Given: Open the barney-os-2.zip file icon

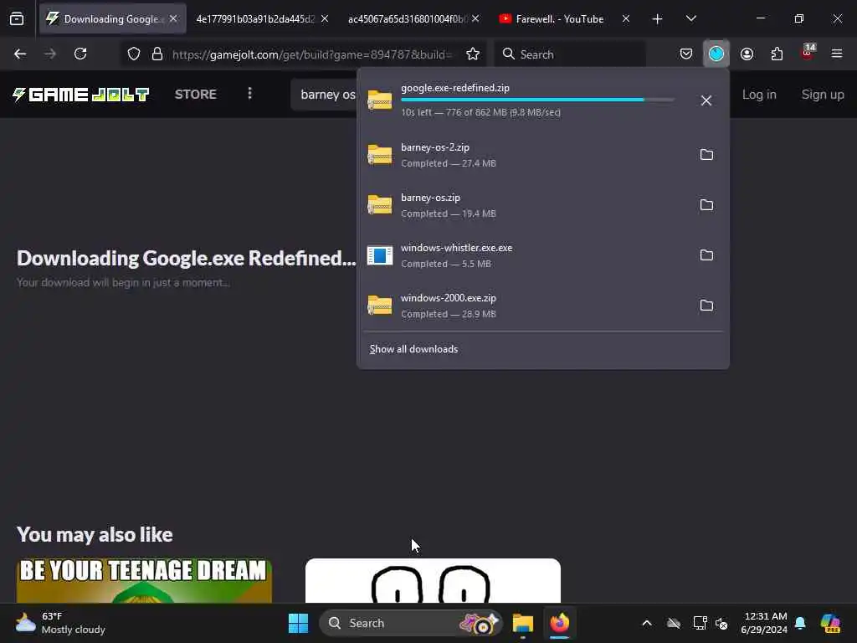Looking at the screenshot, I should [380, 155].
